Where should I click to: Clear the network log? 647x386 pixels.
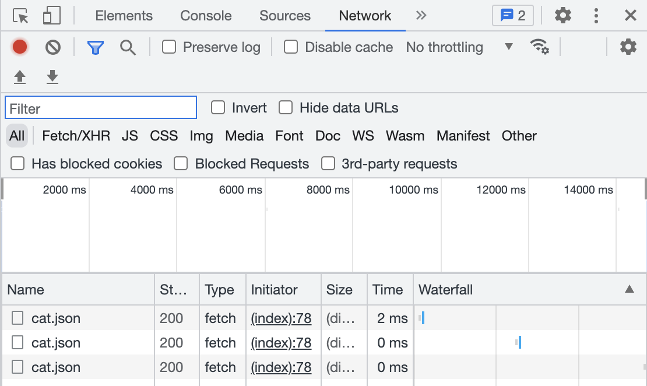tap(53, 47)
